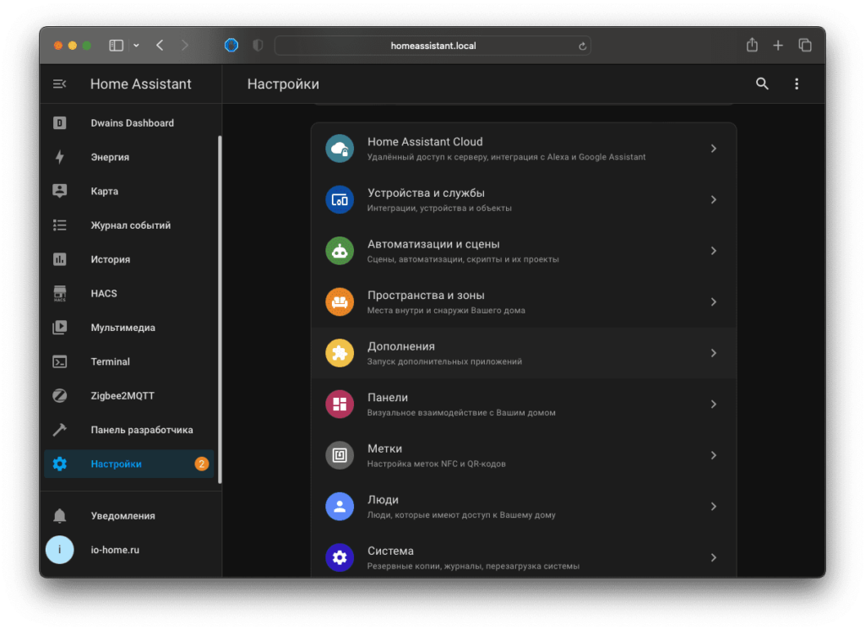865x630 pixels.
Task: Expand Дополнения row chevron
Action: tap(713, 353)
